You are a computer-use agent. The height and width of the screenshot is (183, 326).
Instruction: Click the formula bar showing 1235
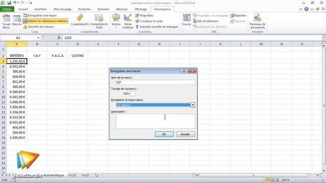tap(192, 38)
